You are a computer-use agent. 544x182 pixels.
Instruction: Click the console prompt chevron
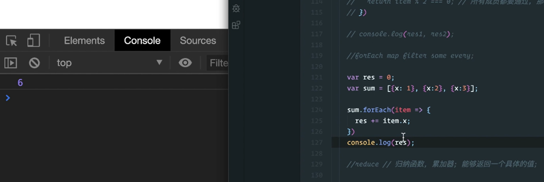point(8,98)
